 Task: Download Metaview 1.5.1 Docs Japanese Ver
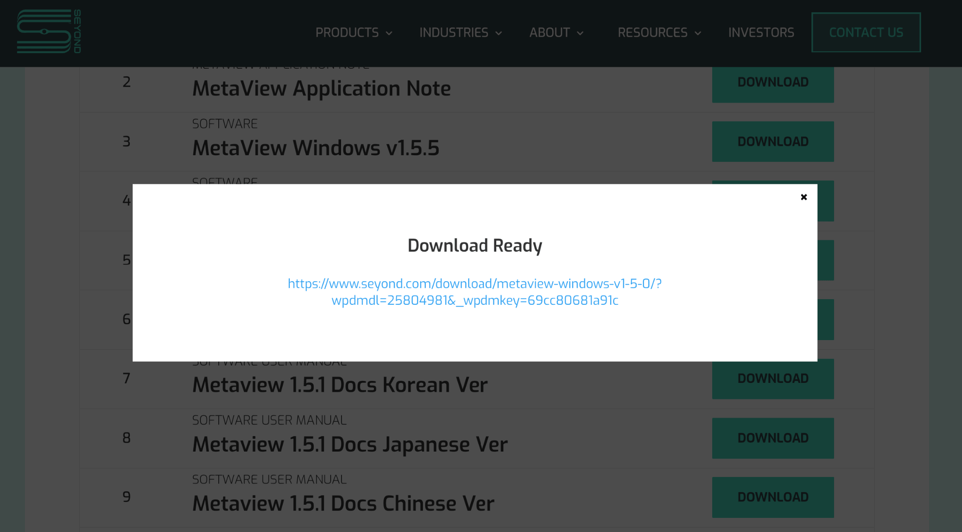(x=772, y=438)
